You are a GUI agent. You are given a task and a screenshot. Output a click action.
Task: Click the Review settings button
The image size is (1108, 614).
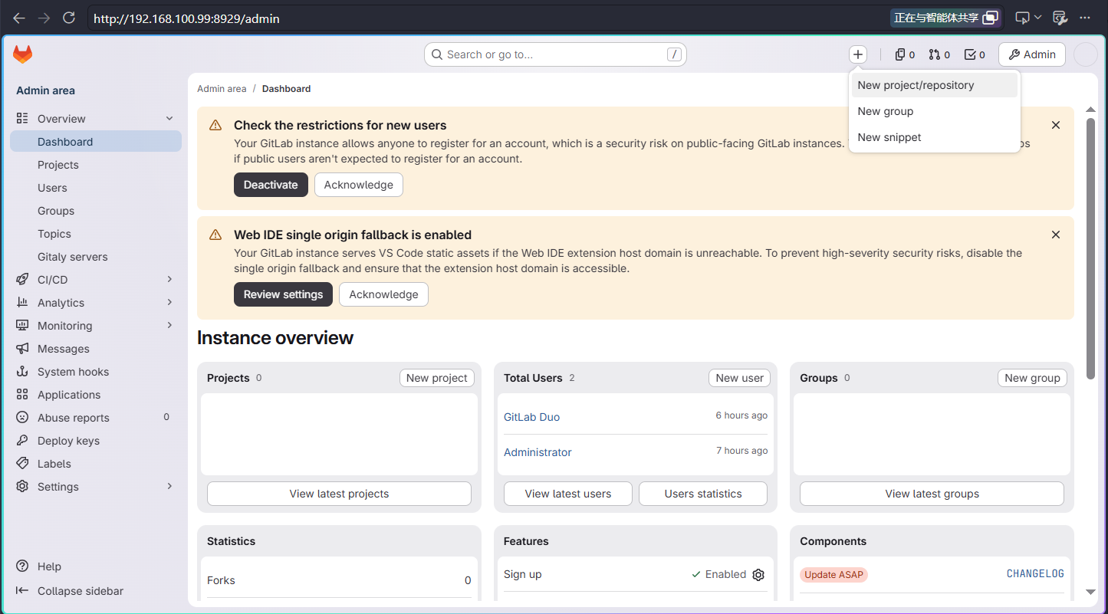click(x=283, y=294)
